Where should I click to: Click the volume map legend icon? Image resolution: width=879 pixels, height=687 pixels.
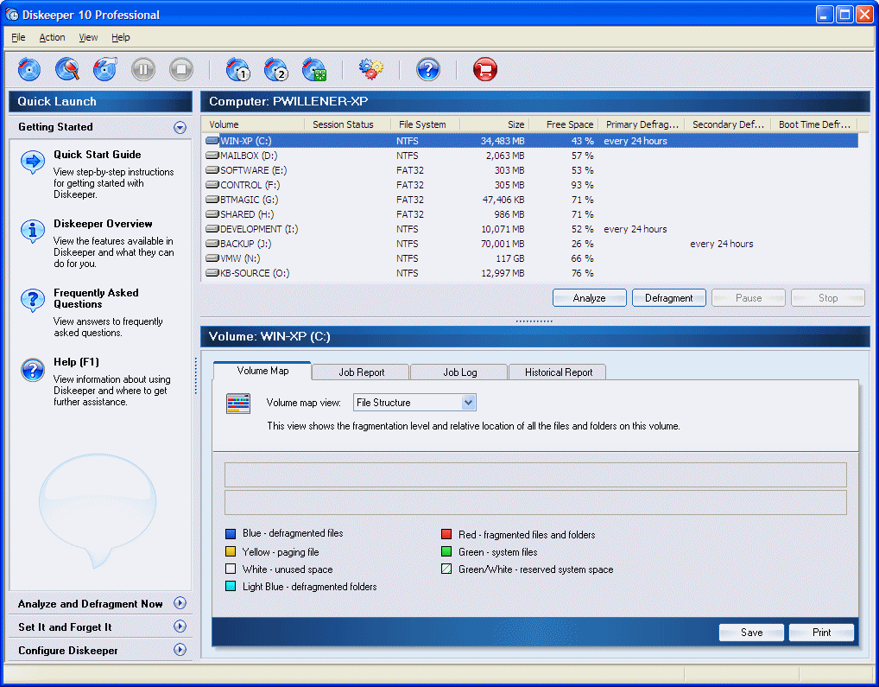(x=238, y=404)
